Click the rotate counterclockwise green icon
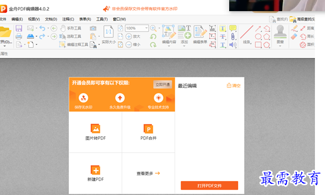 (153, 37)
